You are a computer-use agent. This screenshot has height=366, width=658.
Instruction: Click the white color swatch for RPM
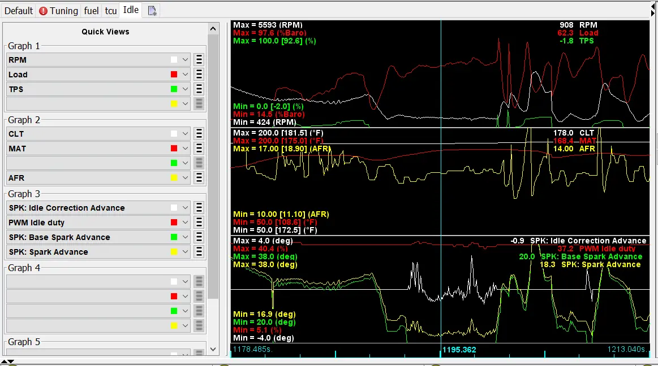(174, 60)
